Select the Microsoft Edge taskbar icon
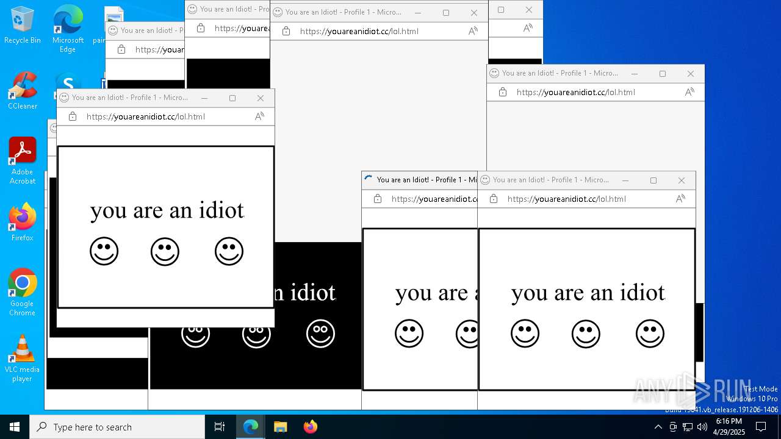 coord(251,427)
